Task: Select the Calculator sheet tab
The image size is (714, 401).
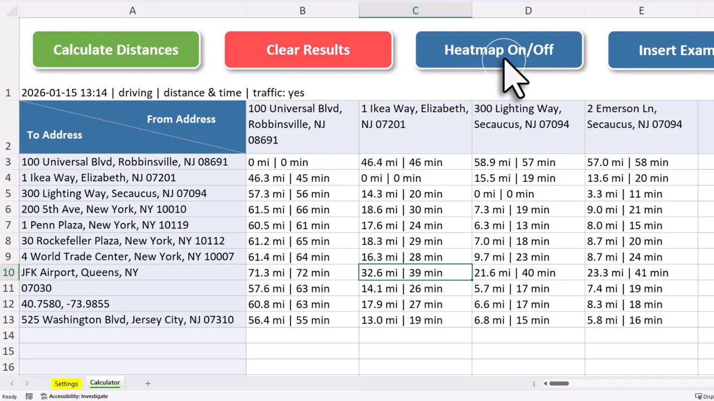Action: pyautogui.click(x=105, y=383)
